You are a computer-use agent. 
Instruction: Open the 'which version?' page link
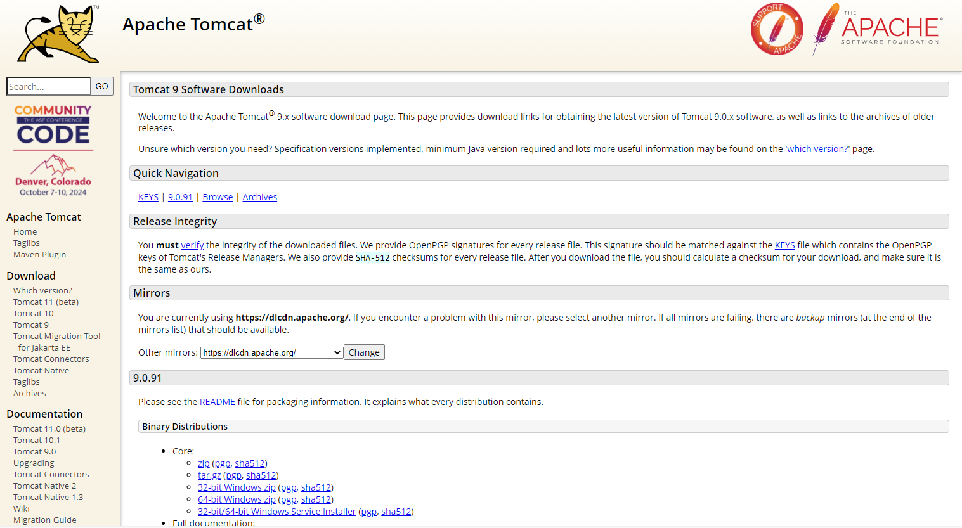pyautogui.click(x=817, y=149)
